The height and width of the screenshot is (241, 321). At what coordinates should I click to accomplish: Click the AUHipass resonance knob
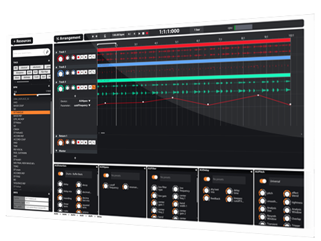[x=125, y=187]
